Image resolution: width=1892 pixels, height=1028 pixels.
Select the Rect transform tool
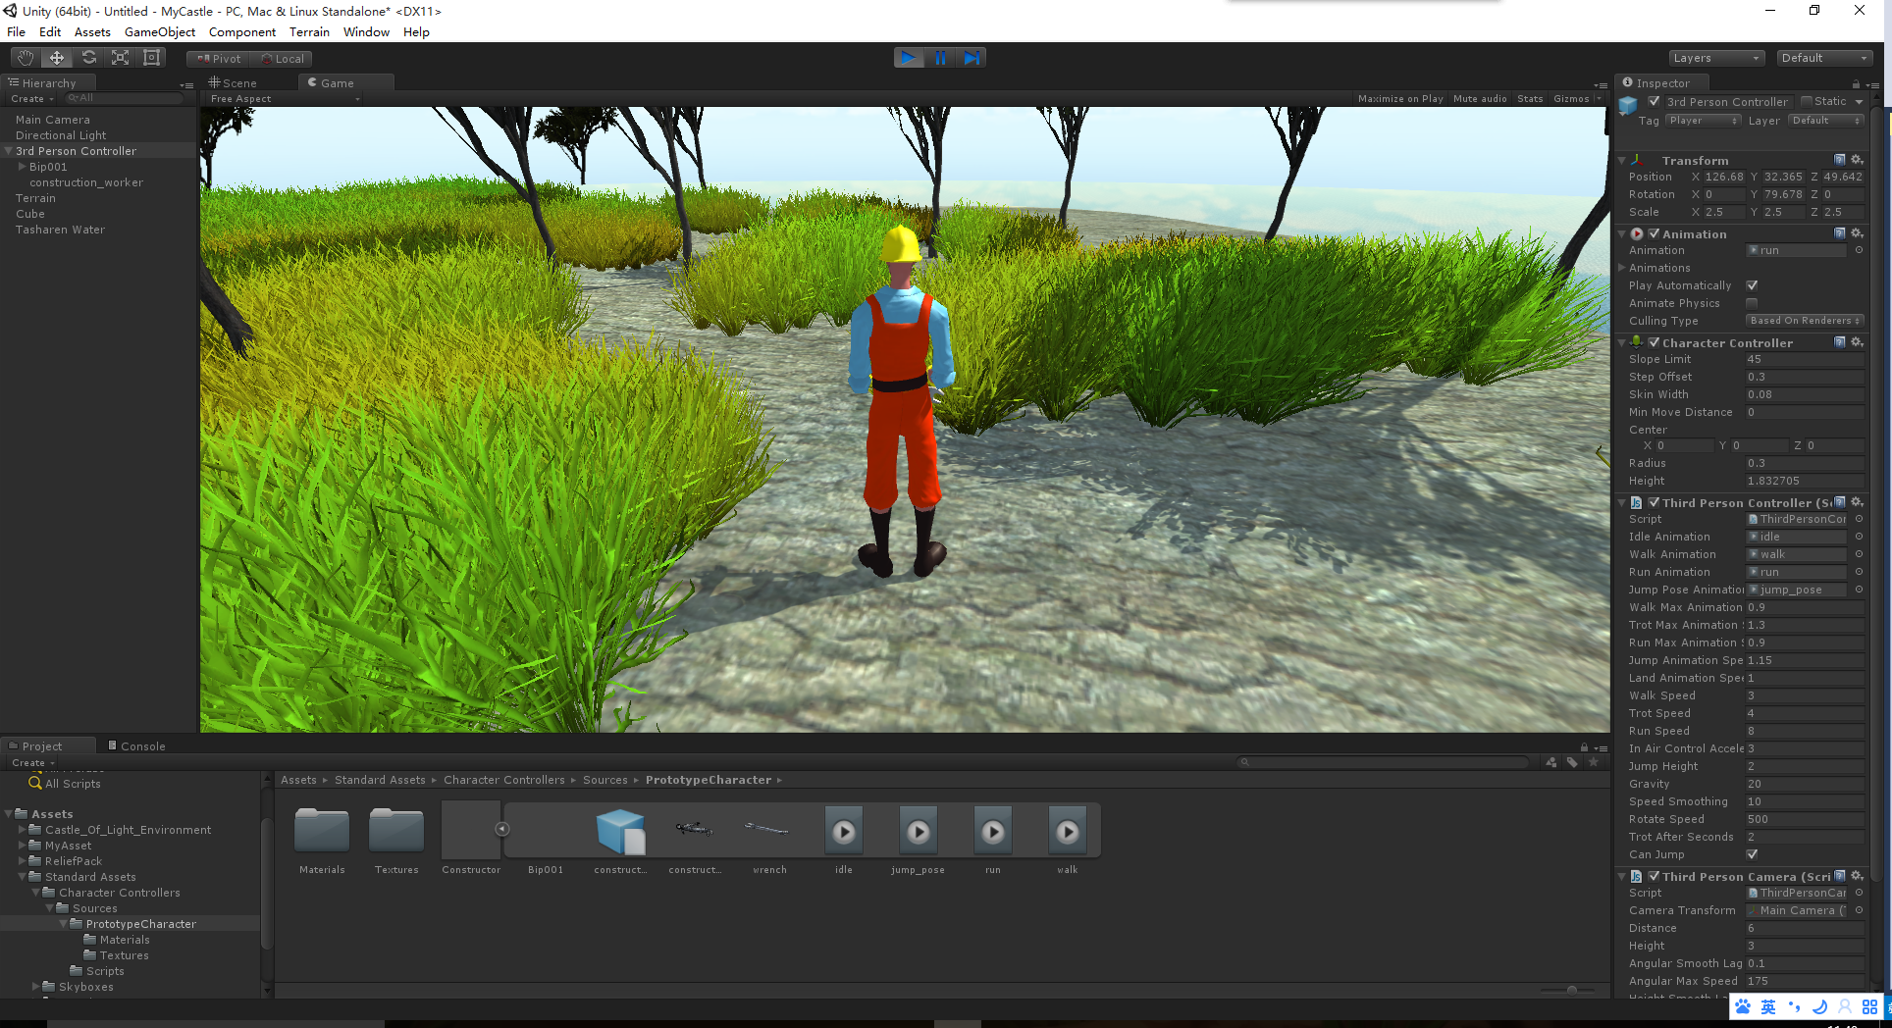click(151, 58)
